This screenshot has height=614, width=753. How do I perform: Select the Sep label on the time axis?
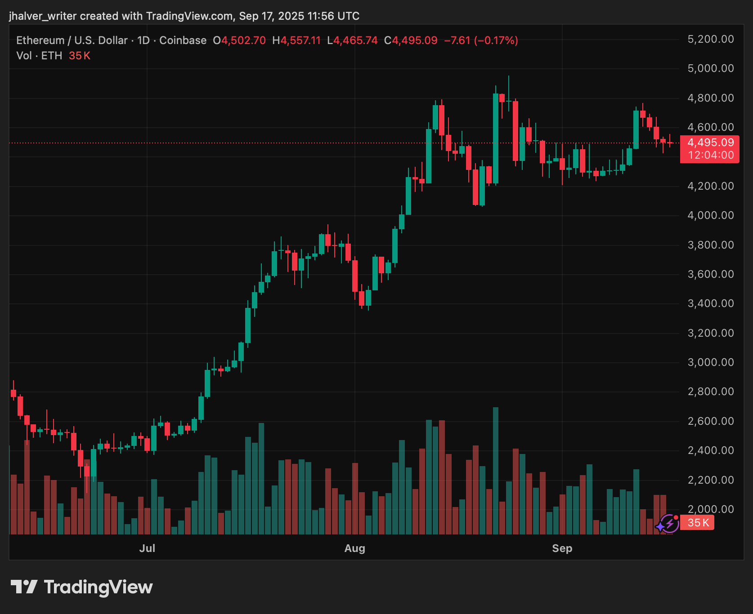(562, 548)
